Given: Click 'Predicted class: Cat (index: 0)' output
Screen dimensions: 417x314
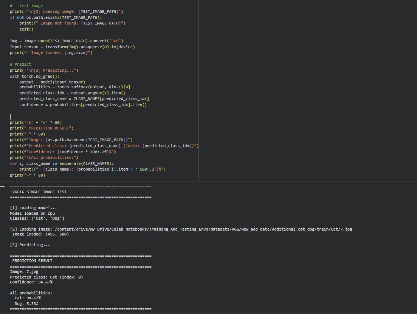Looking at the screenshot, I should click(47, 277).
